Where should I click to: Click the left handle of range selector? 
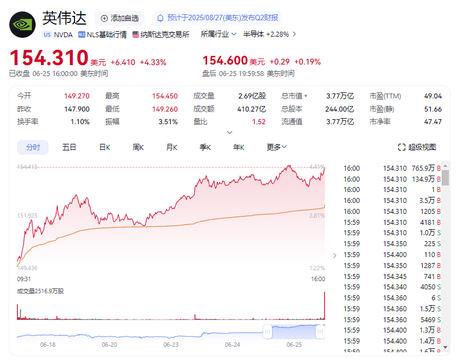[x=267, y=331]
